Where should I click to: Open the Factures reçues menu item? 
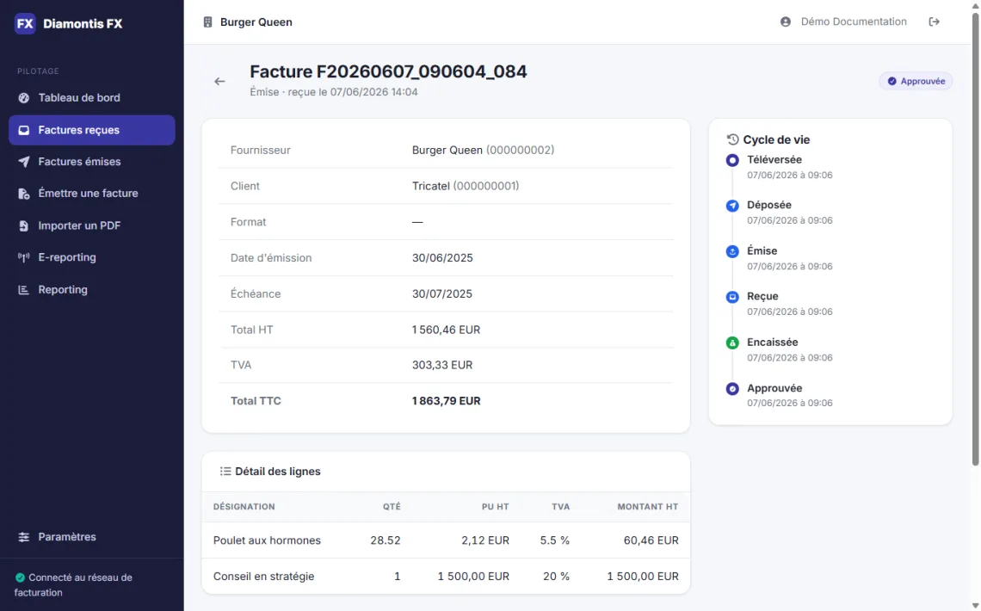point(92,130)
